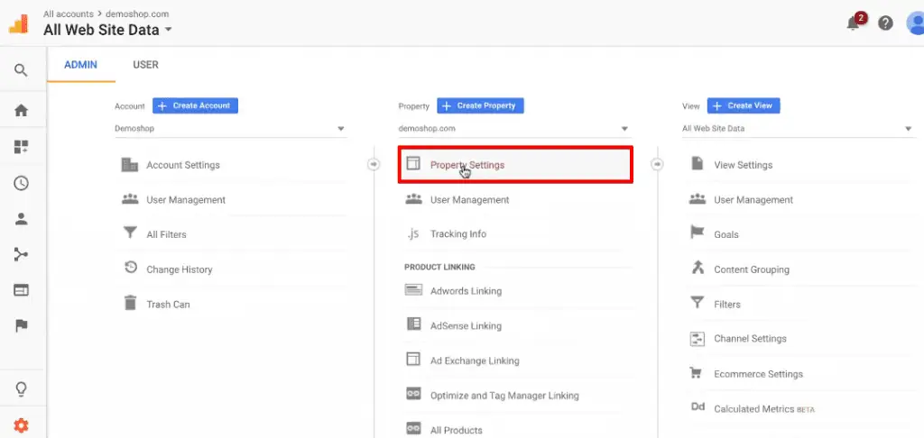
Task: Click the Create Property button
Action: pyautogui.click(x=480, y=106)
